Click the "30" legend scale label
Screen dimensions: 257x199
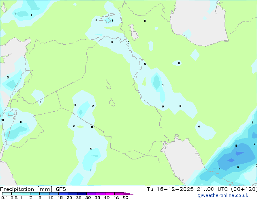tap(88, 197)
